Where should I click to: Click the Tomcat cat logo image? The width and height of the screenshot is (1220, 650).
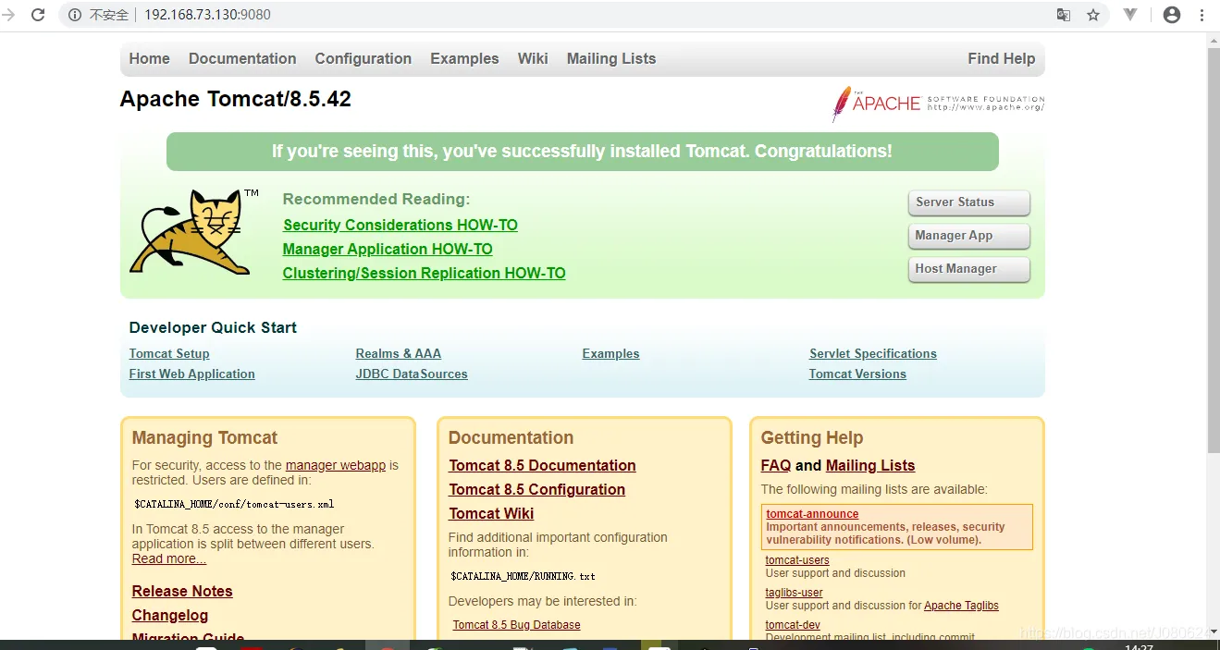[194, 232]
